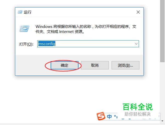Confirm with the 确定 button
The image size is (165, 125).
(64, 65)
